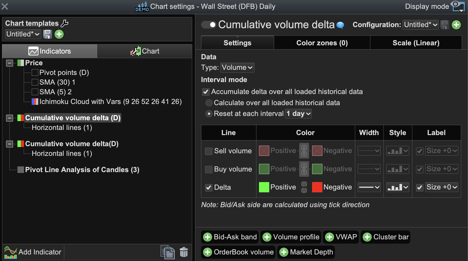Click the link icon in Delta row
The height and width of the screenshot is (261, 468).
304,187
